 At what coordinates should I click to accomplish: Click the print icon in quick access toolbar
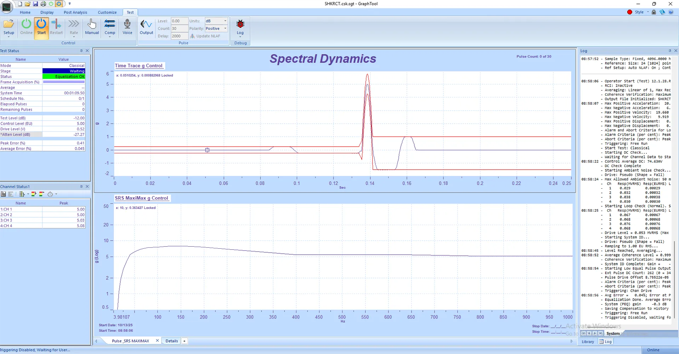click(x=43, y=4)
